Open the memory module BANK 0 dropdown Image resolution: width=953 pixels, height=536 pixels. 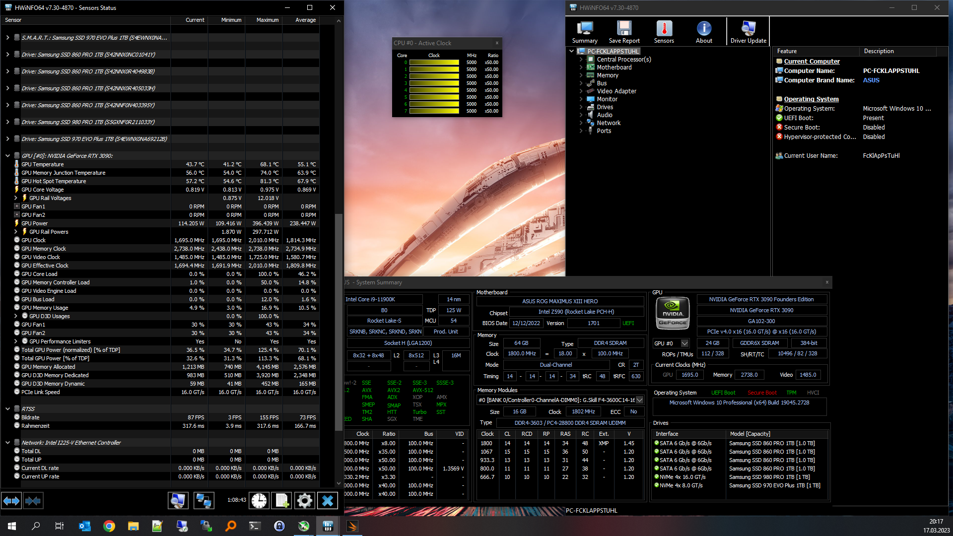[639, 400]
